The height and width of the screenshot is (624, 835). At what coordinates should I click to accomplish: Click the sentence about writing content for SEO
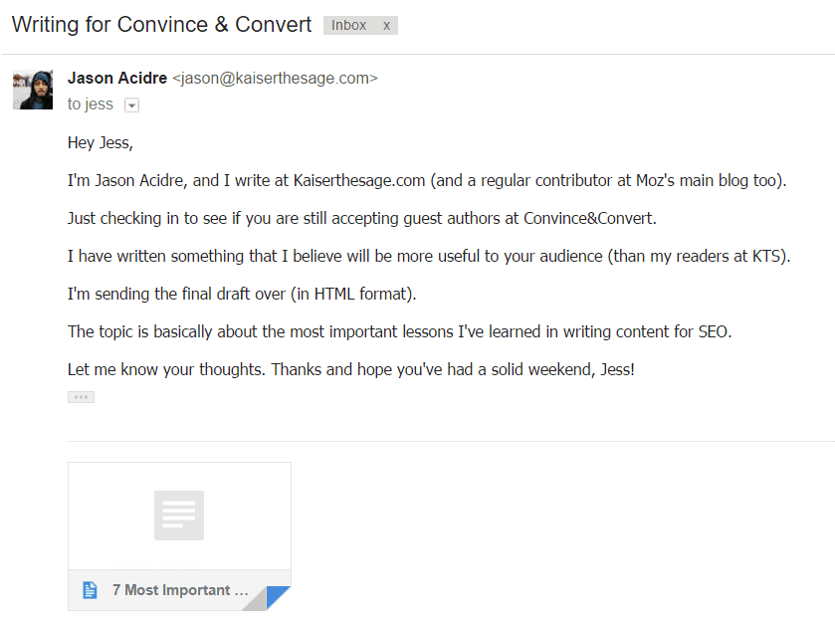coord(399,331)
